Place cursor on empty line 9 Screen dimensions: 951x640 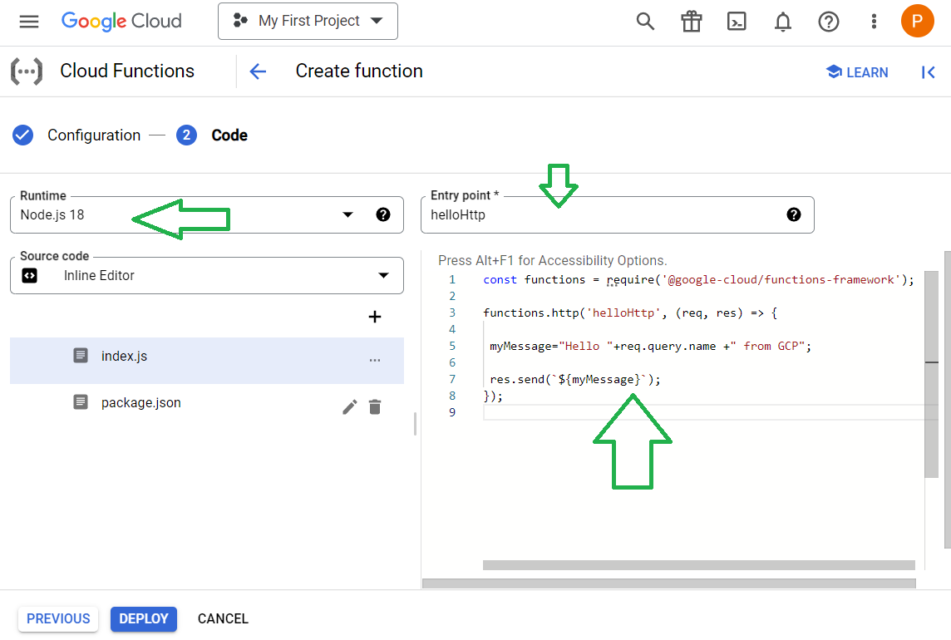click(703, 412)
